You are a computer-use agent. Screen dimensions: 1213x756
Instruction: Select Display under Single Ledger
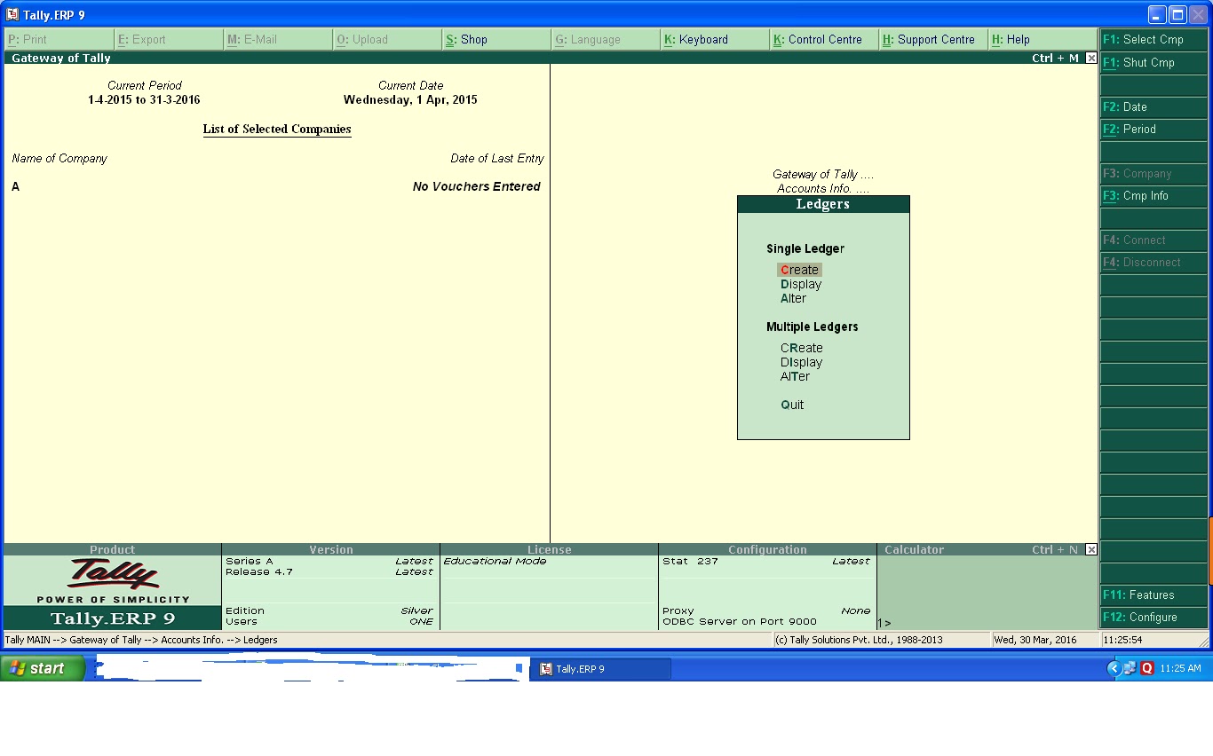801,284
